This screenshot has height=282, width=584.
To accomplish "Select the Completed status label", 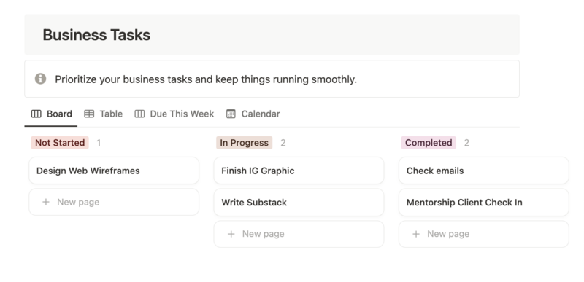I will click(x=429, y=143).
